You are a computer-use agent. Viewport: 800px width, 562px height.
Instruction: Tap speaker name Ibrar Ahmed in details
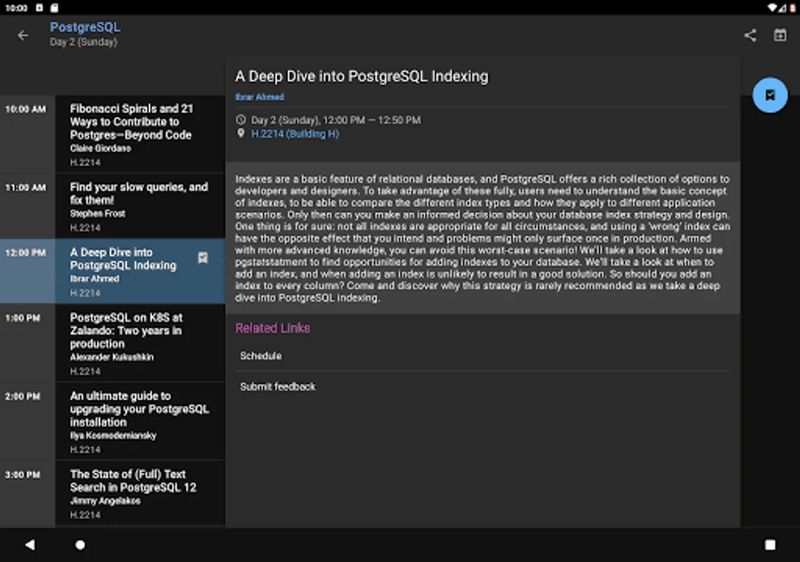click(259, 97)
